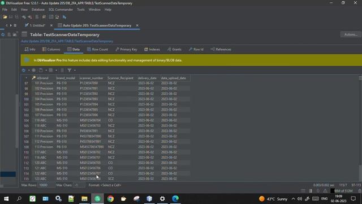Click the Actions button

click(351, 35)
